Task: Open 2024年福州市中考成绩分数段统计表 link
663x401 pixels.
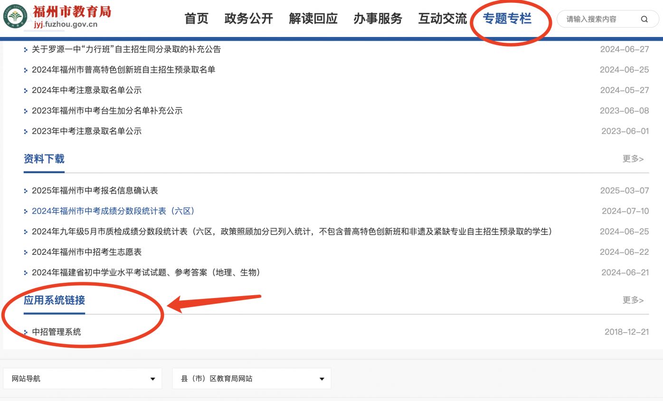Action: click(x=113, y=211)
